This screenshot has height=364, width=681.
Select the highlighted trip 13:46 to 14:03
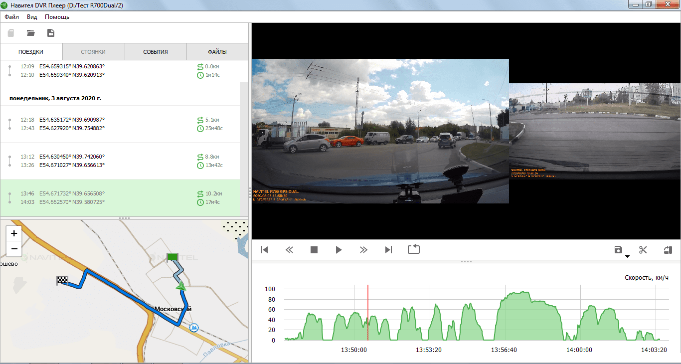[x=120, y=197]
